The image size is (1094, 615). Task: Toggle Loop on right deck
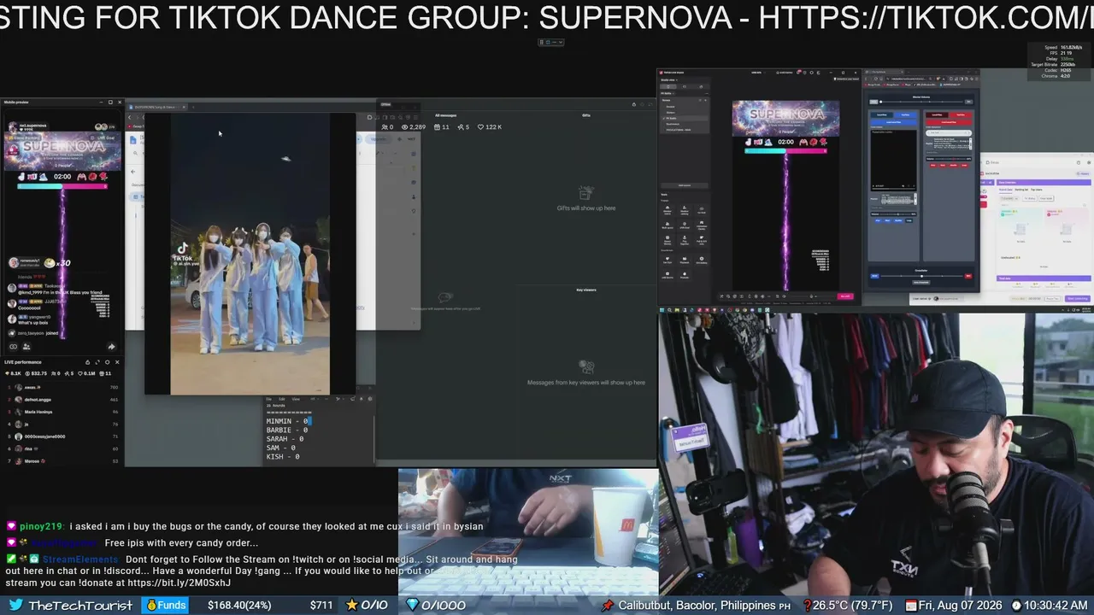point(964,166)
